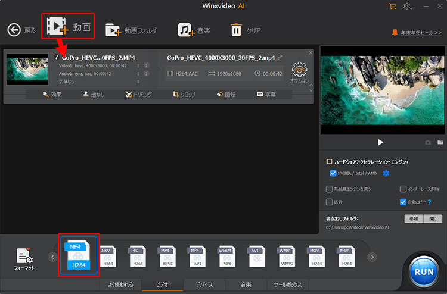
Task: Click the 音楽 add music icon
Action: click(x=185, y=29)
